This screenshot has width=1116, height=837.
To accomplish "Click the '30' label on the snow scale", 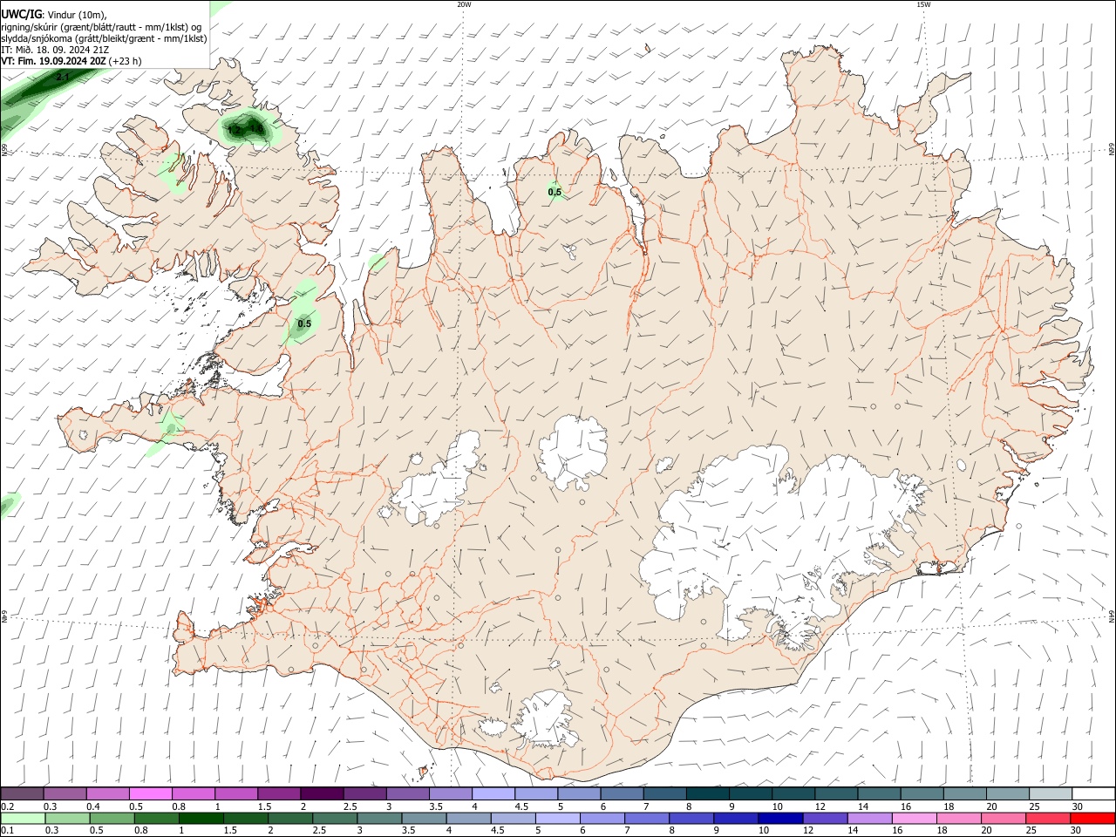I will [x=1079, y=806].
